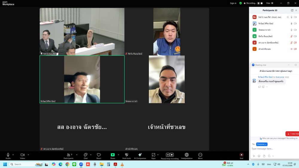Expand the screenshot options caret in chat
The height and width of the screenshot is (168, 299).
pos(273,156)
